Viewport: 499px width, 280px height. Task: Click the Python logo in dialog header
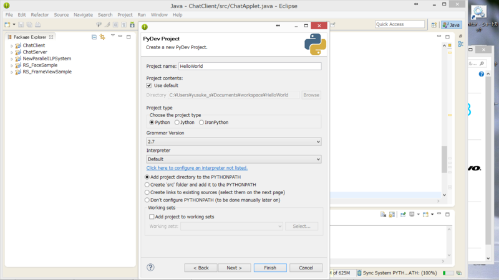[315, 44]
